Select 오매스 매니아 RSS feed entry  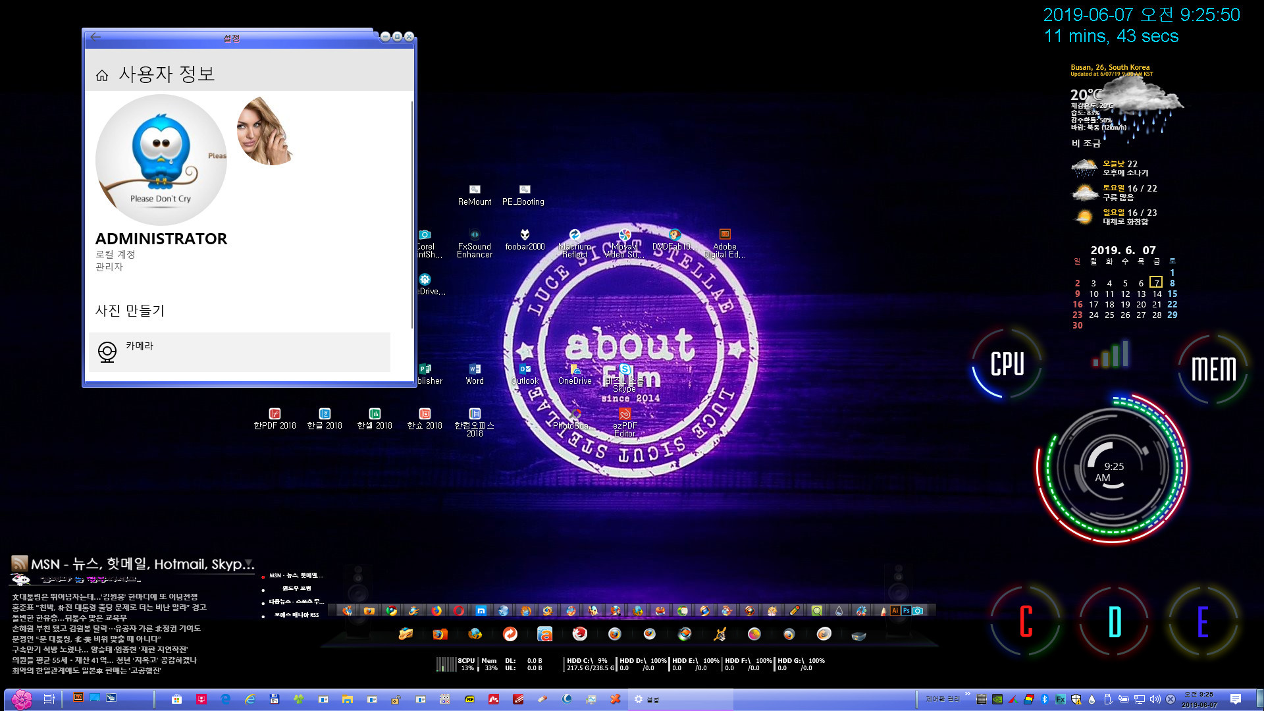(x=296, y=615)
